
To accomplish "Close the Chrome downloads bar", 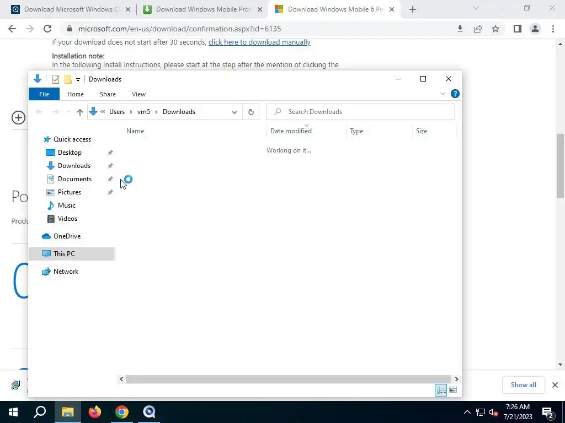I will click(555, 385).
